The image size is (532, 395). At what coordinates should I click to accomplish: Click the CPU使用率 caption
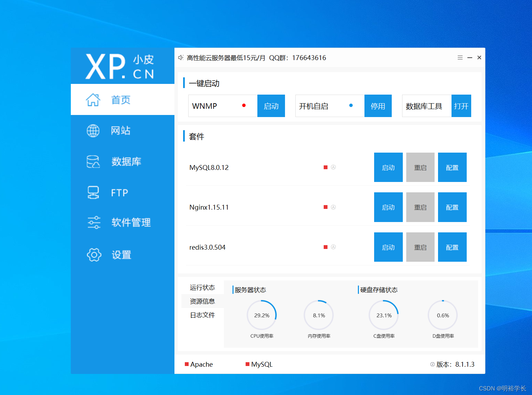(262, 336)
